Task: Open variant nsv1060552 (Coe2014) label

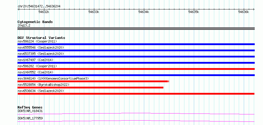Action: (35, 72)
